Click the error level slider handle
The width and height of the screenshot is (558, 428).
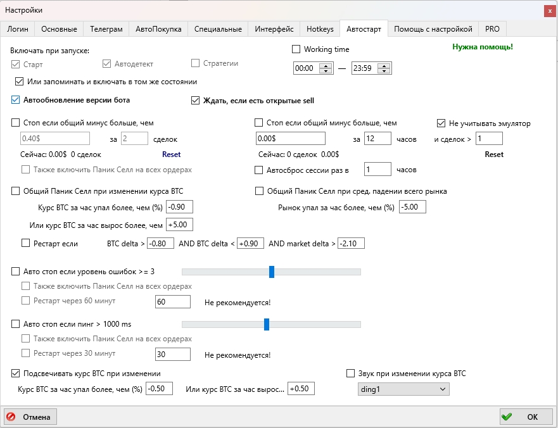click(272, 272)
